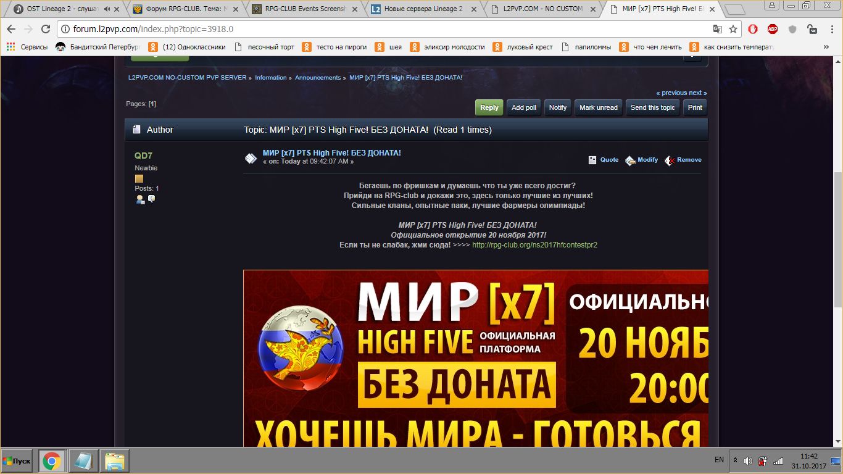This screenshot has height=474, width=843.
Task: Switch to RPG-CLUB Events Screenshots tab
Action: 304,9
